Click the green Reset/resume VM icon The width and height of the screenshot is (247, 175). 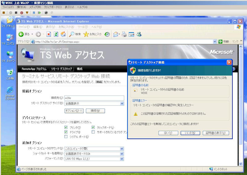pos(39,13)
